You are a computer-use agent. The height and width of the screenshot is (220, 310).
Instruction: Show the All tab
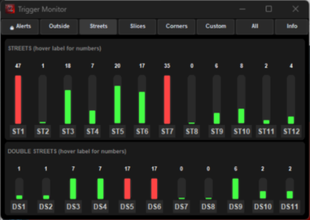tap(255, 27)
